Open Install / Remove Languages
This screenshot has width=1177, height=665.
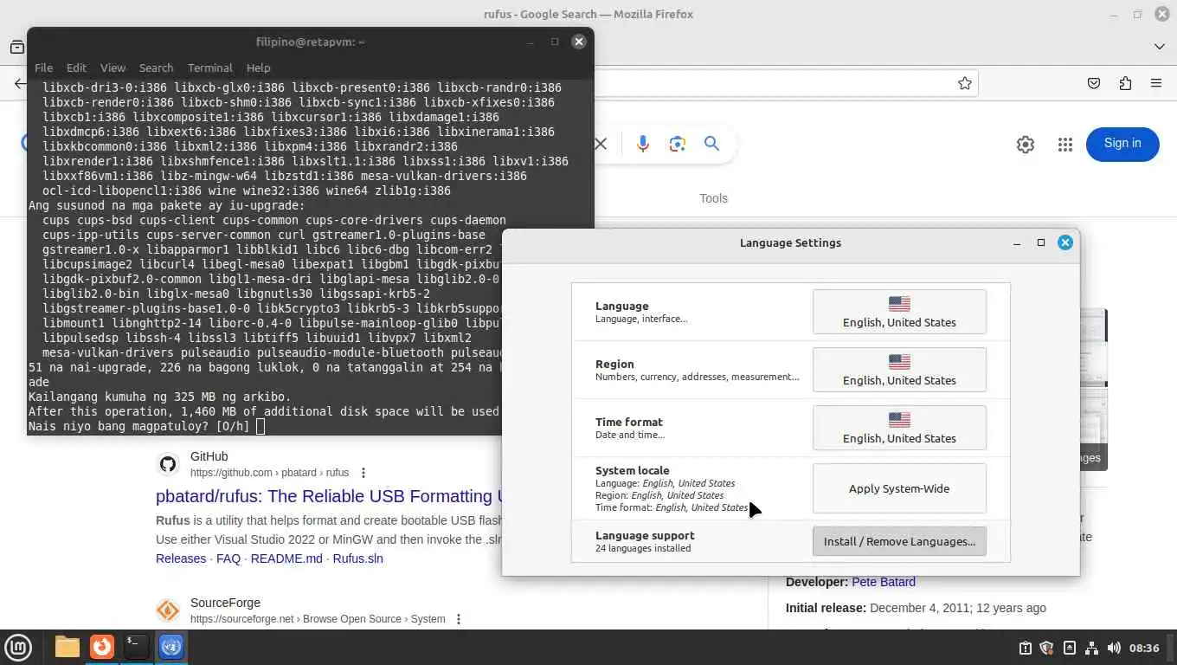click(x=899, y=541)
